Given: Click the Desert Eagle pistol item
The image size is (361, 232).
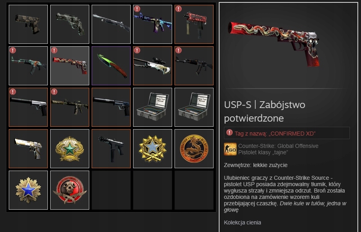Looking at the screenshot, I should click(x=28, y=149).
